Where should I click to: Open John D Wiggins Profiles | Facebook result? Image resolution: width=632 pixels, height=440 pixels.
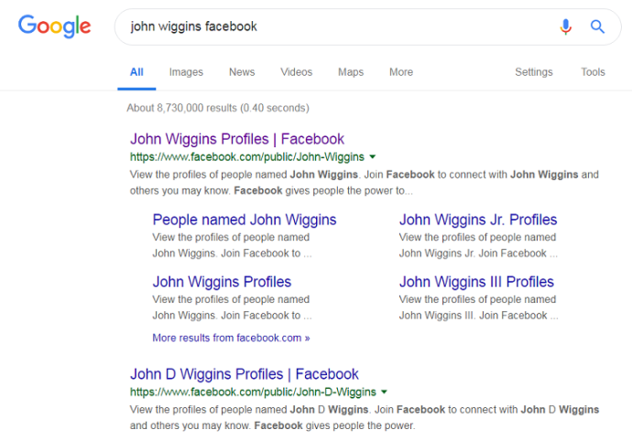tap(245, 374)
